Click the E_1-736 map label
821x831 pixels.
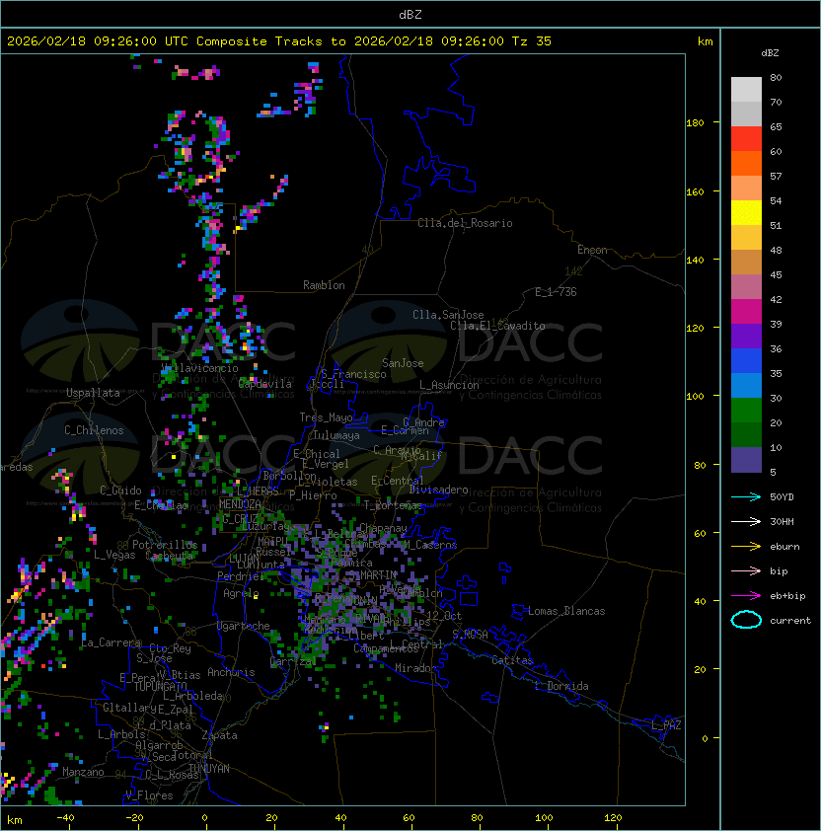point(556,292)
